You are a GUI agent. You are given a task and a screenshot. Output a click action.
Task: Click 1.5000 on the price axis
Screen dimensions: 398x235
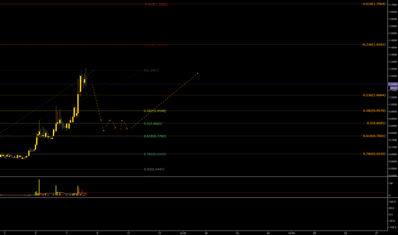coord(393,33)
